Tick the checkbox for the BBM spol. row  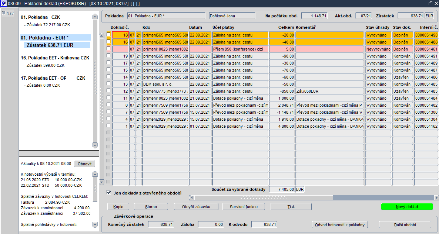click(108, 83)
